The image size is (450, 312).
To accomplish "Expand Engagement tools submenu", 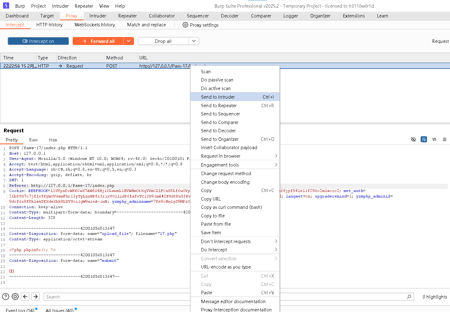I will 235,165.
